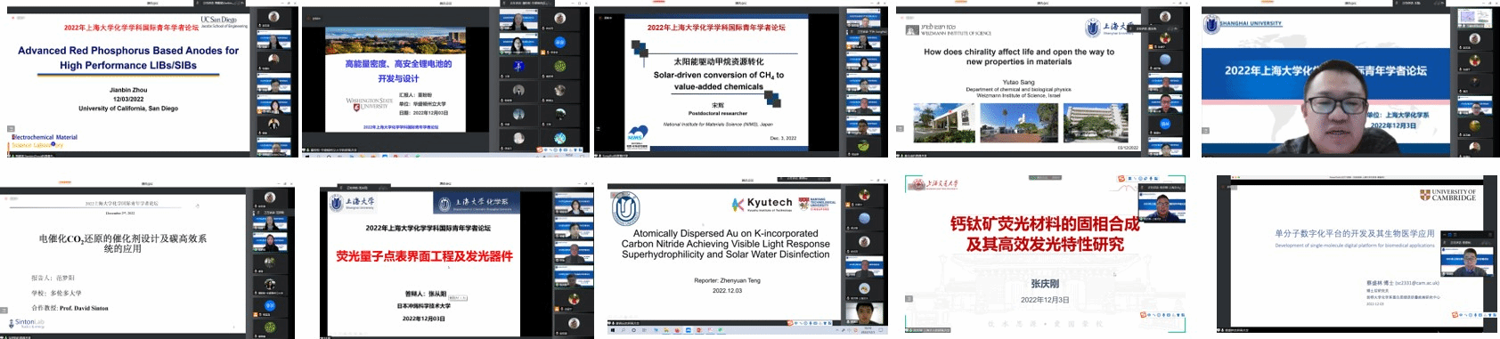Click the Advanced Red Phosphorus slide title
The height and width of the screenshot is (339, 1500).
(x=128, y=58)
